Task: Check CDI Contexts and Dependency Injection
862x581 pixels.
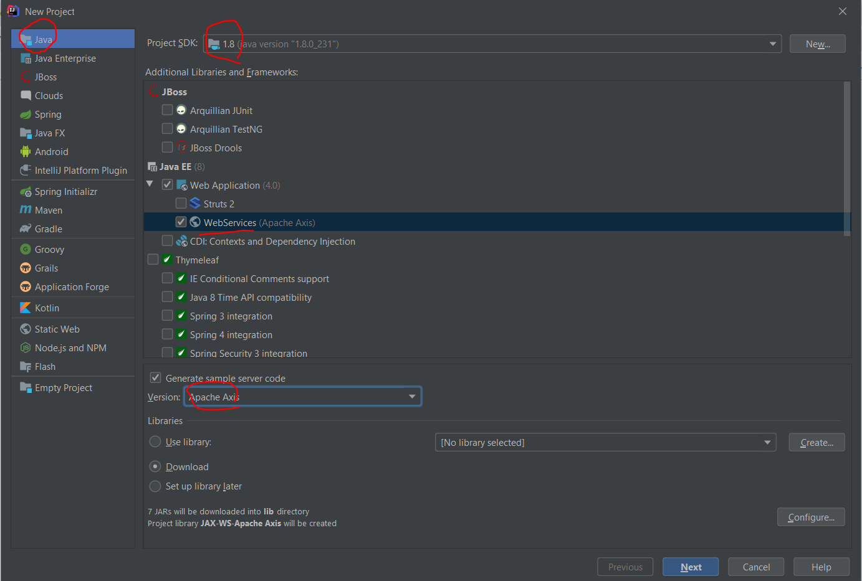Action: click(167, 240)
